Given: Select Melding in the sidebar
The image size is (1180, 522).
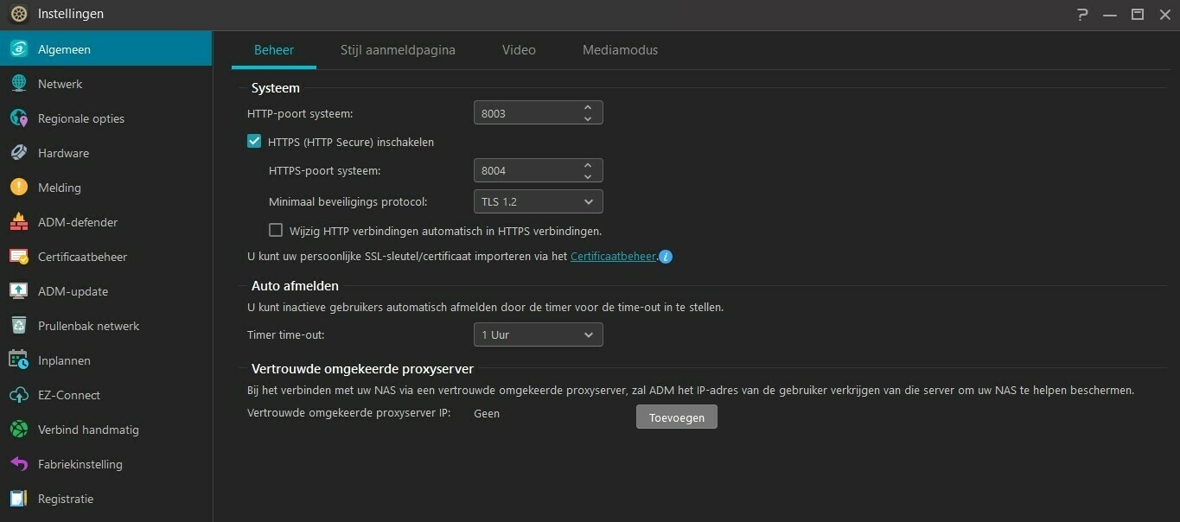Looking at the screenshot, I should (x=105, y=188).
